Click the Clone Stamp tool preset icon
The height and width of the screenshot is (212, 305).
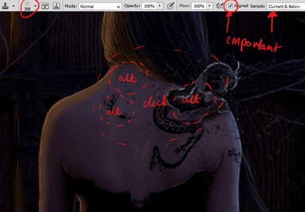[x=5, y=6]
